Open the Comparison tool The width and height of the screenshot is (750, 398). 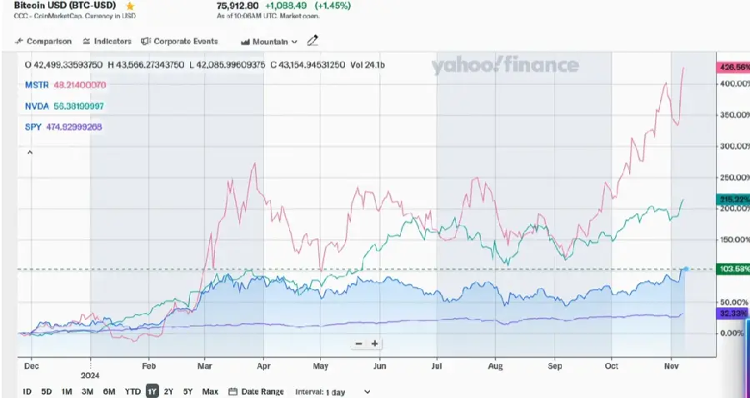[x=42, y=42]
